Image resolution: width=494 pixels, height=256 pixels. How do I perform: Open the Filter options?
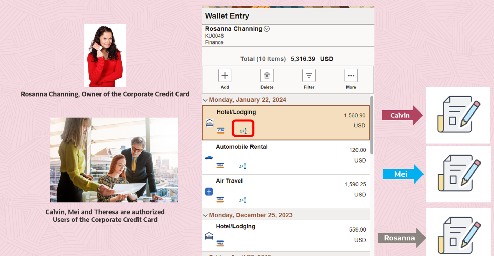(308, 75)
